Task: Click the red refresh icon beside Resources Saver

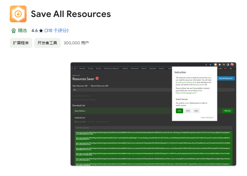Action: click(97, 78)
